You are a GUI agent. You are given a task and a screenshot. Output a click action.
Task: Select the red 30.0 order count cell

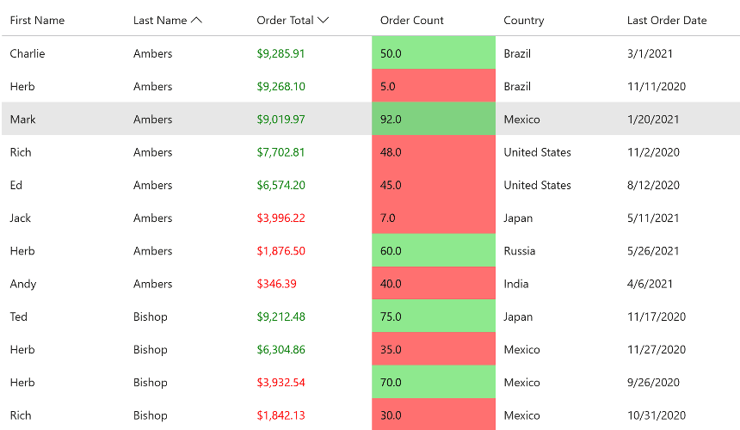[x=434, y=415]
